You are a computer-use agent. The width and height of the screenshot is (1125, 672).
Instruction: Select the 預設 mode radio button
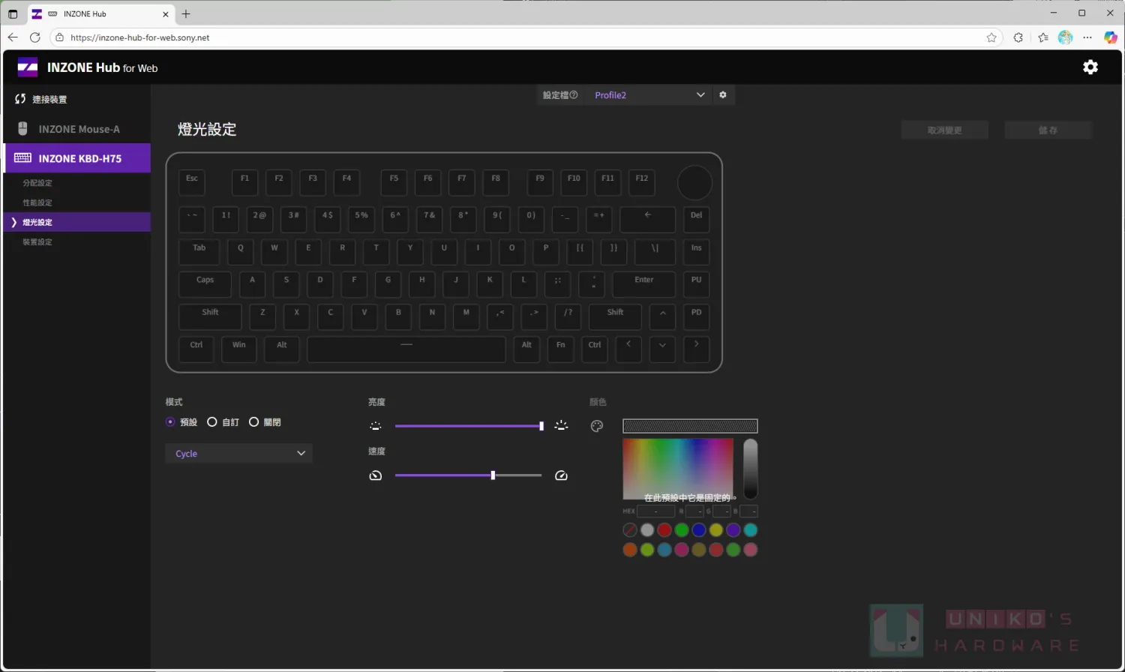[x=170, y=422]
